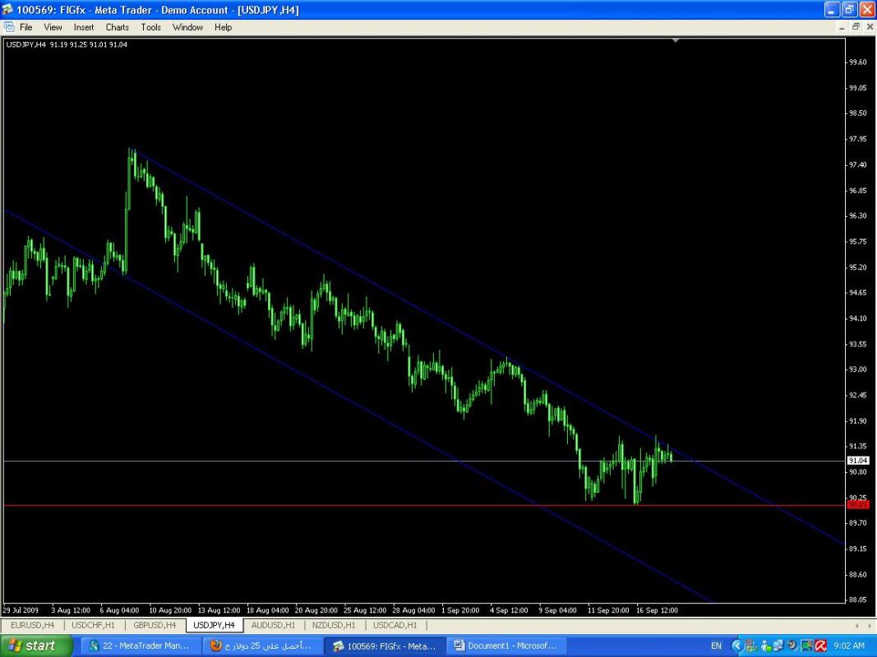This screenshot has height=657, width=877.
Task: Click the green people tray icon next to Avira
Action: 806,646
